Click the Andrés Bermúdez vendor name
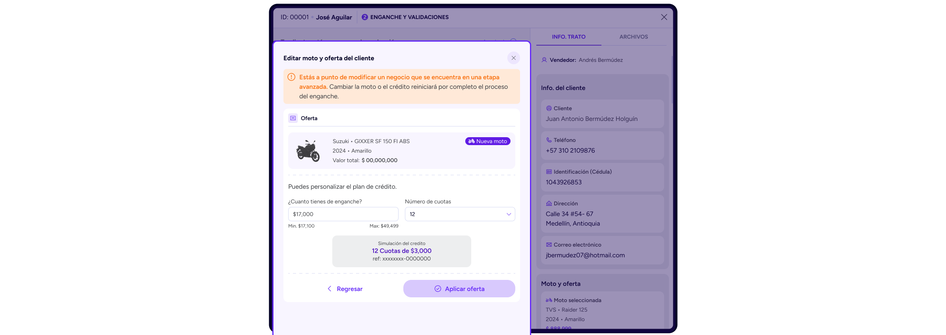Screen dimensions: 946x335 pyautogui.click(x=601, y=60)
